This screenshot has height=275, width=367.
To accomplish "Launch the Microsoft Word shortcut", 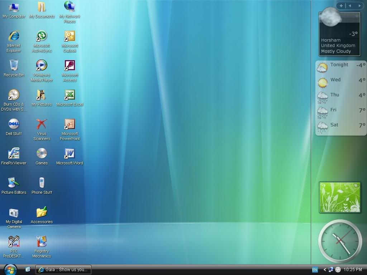I will click(70, 157).
